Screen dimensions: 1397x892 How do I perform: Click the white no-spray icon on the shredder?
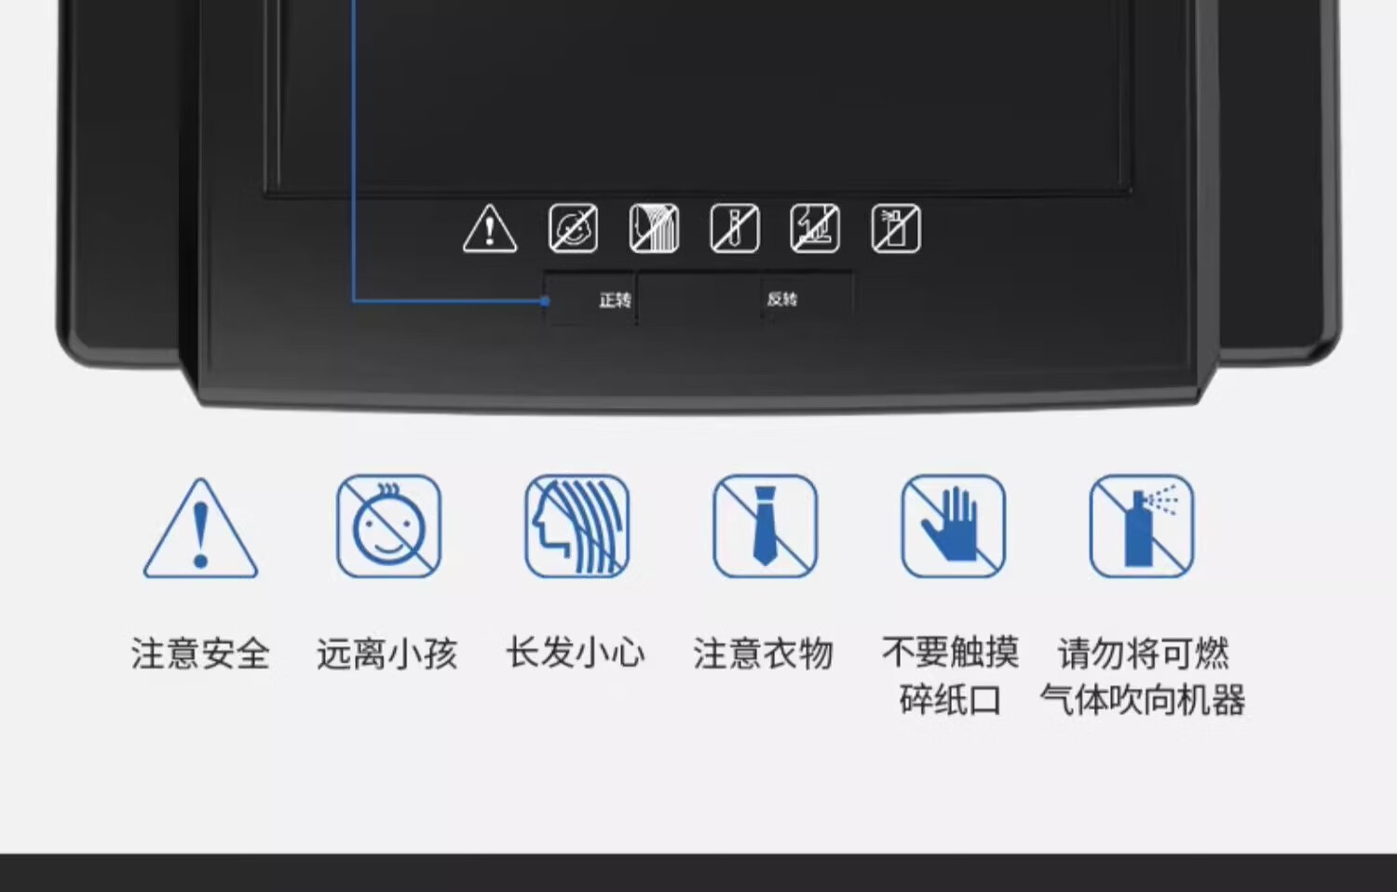896,229
